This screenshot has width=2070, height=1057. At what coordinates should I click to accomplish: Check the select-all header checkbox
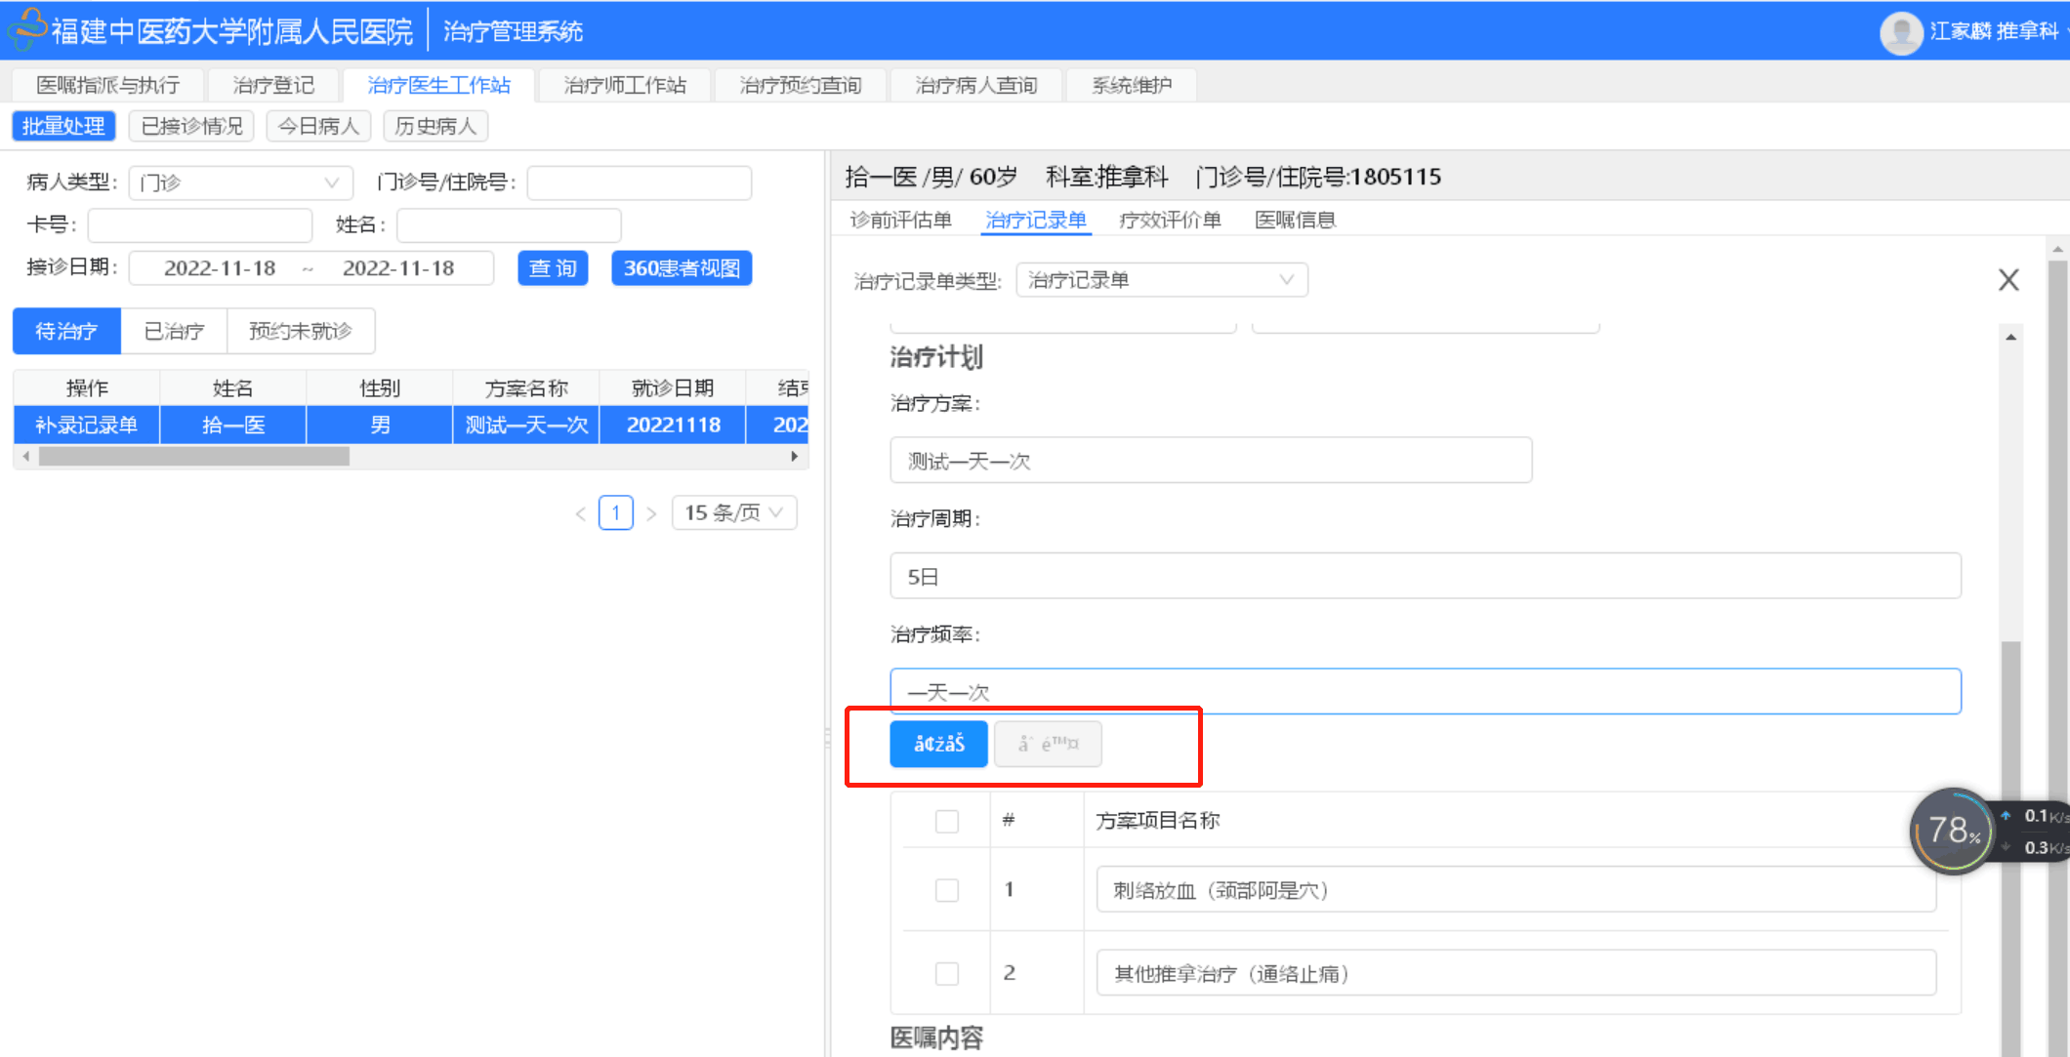tap(946, 821)
